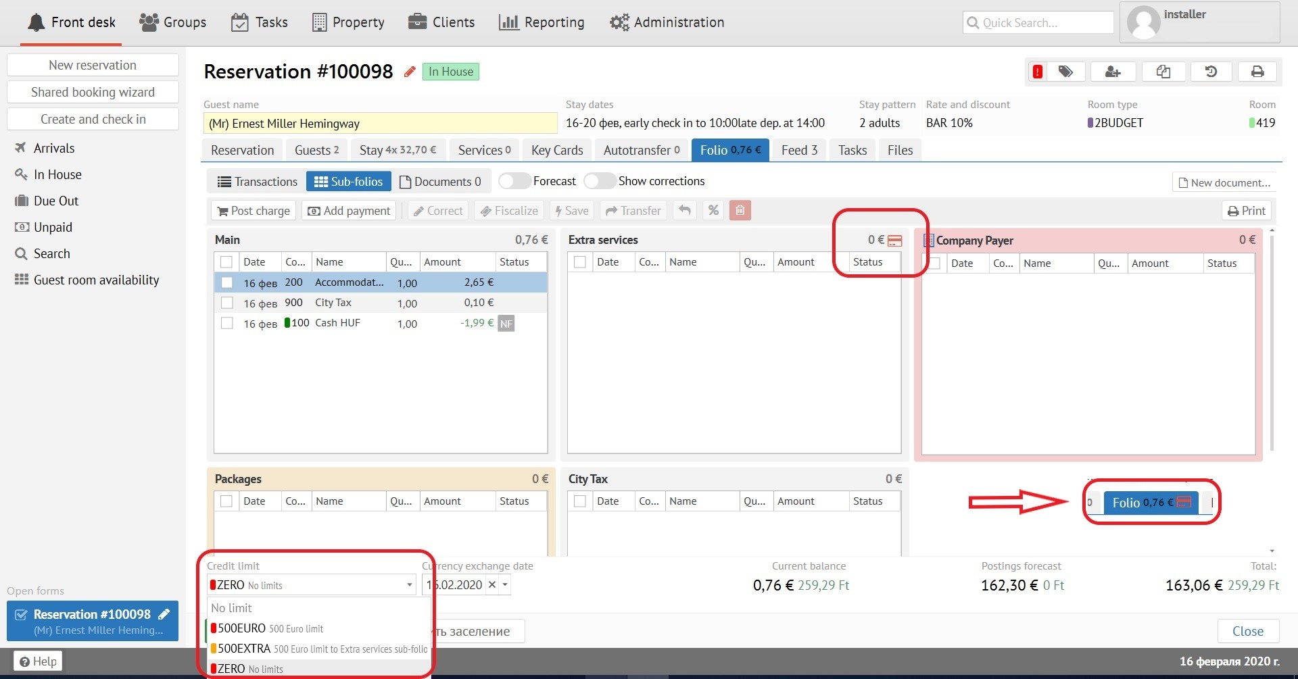Click the add guest icon button
1298x679 pixels.
1113,72
